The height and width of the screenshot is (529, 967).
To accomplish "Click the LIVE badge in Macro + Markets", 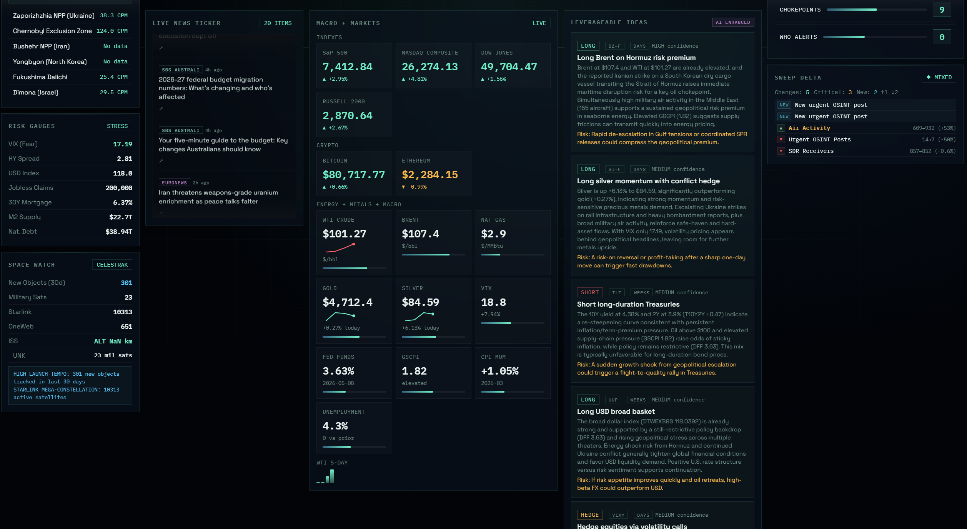I will coord(539,23).
